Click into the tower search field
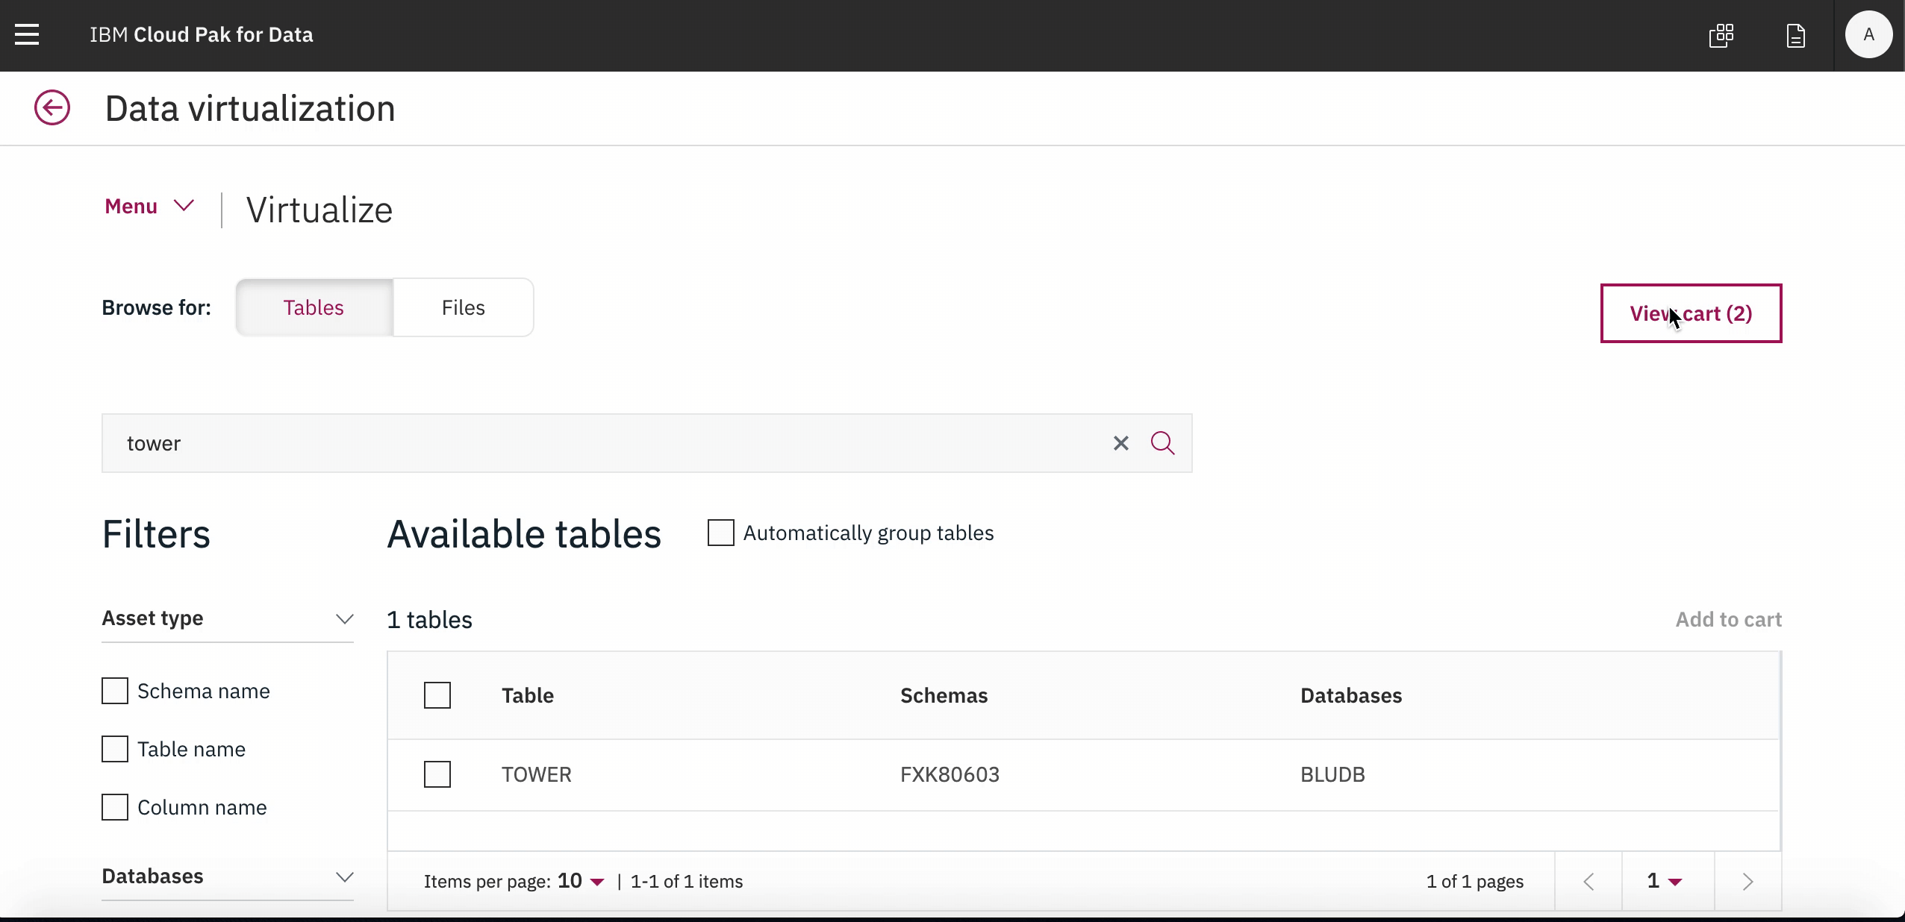1905x922 pixels. pyautogui.click(x=597, y=443)
